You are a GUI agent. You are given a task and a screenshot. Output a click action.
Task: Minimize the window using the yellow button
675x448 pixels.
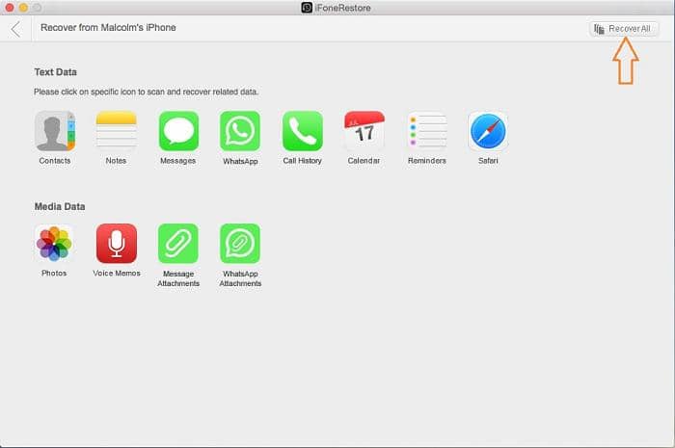pyautogui.click(x=24, y=8)
